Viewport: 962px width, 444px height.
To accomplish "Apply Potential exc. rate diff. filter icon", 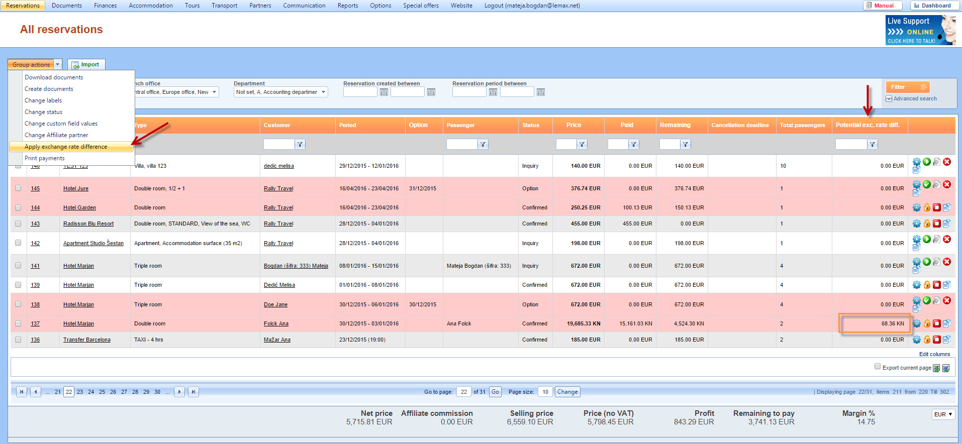I will [873, 145].
